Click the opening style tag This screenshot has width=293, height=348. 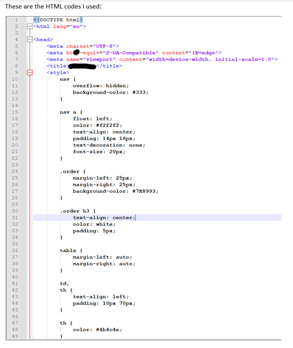[58, 72]
